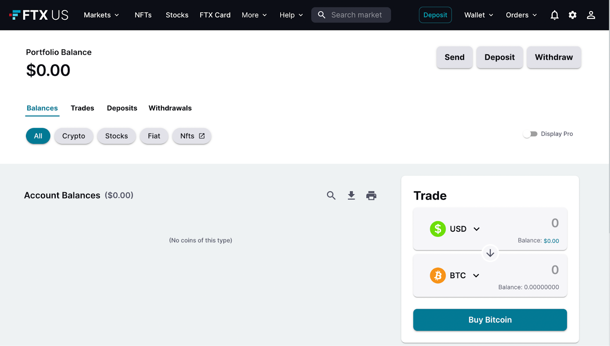610x346 pixels.
Task: Open FTX Card page
Action: coord(215,15)
